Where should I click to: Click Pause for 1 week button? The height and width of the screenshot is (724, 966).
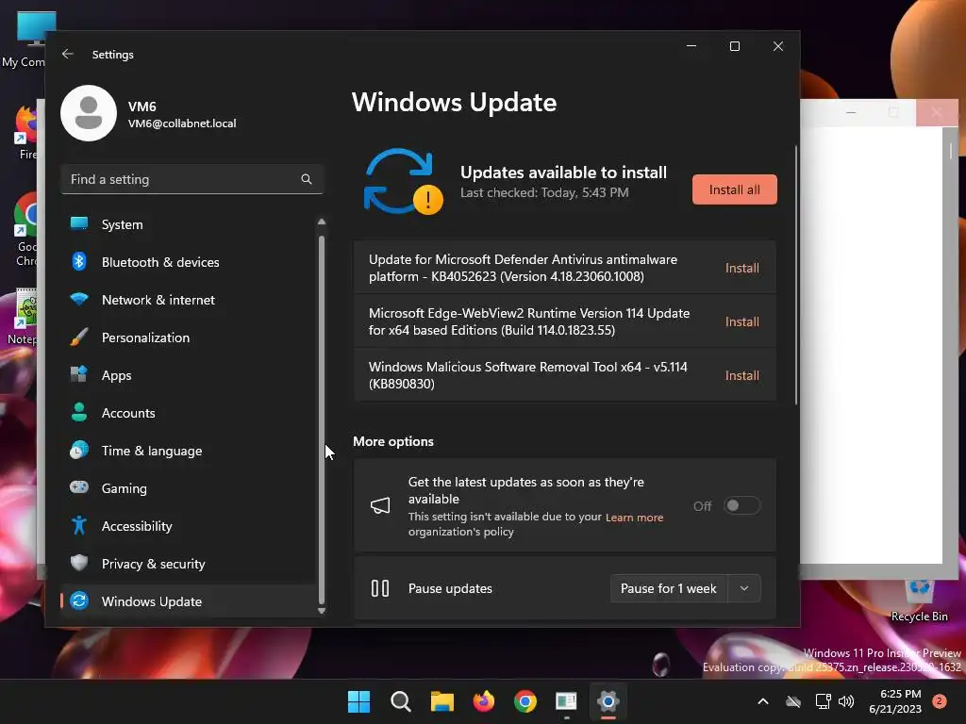click(x=669, y=588)
